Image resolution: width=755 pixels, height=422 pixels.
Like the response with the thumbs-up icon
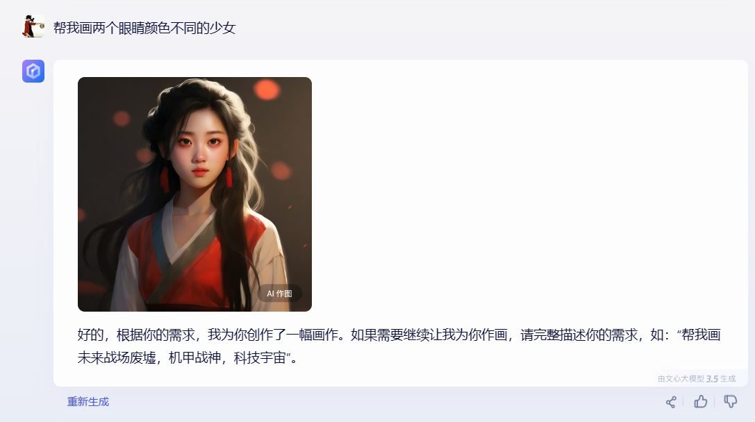pyautogui.click(x=701, y=401)
